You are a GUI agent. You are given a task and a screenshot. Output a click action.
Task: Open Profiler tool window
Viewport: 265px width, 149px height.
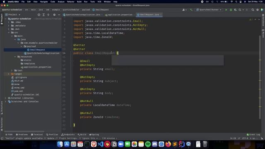point(52,135)
